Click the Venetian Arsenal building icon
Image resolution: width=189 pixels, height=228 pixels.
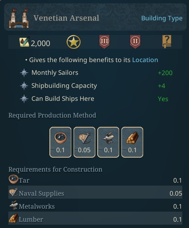[19, 18]
